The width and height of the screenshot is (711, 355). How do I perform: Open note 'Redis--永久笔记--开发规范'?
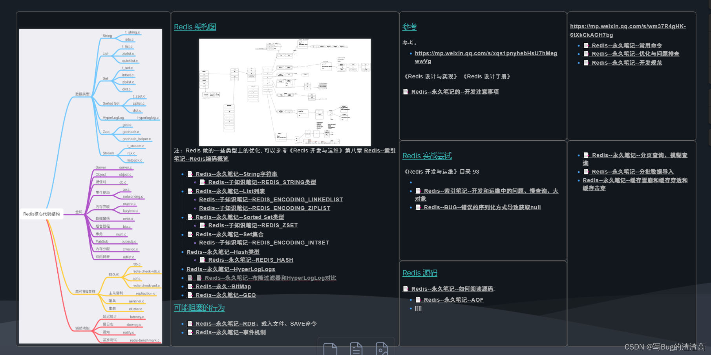click(627, 63)
